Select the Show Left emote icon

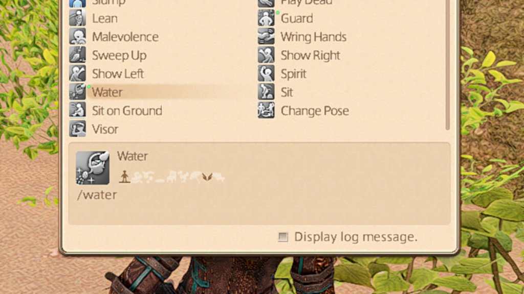(x=78, y=73)
